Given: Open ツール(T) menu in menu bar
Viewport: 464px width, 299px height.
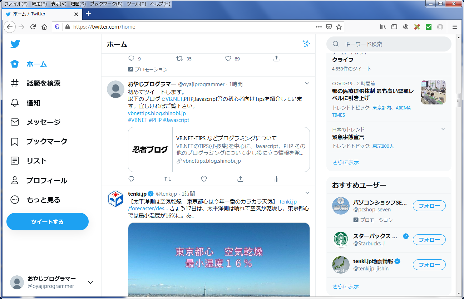Looking at the screenshot, I should 137,4.
